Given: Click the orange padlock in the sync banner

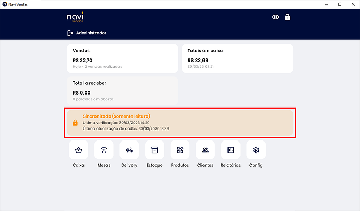Looking at the screenshot, I should 75,123.
